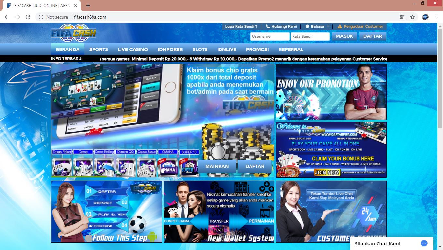Close the FIFACASH browser tab
Image resolution: width=443 pixels, height=250 pixels.
click(x=76, y=6)
